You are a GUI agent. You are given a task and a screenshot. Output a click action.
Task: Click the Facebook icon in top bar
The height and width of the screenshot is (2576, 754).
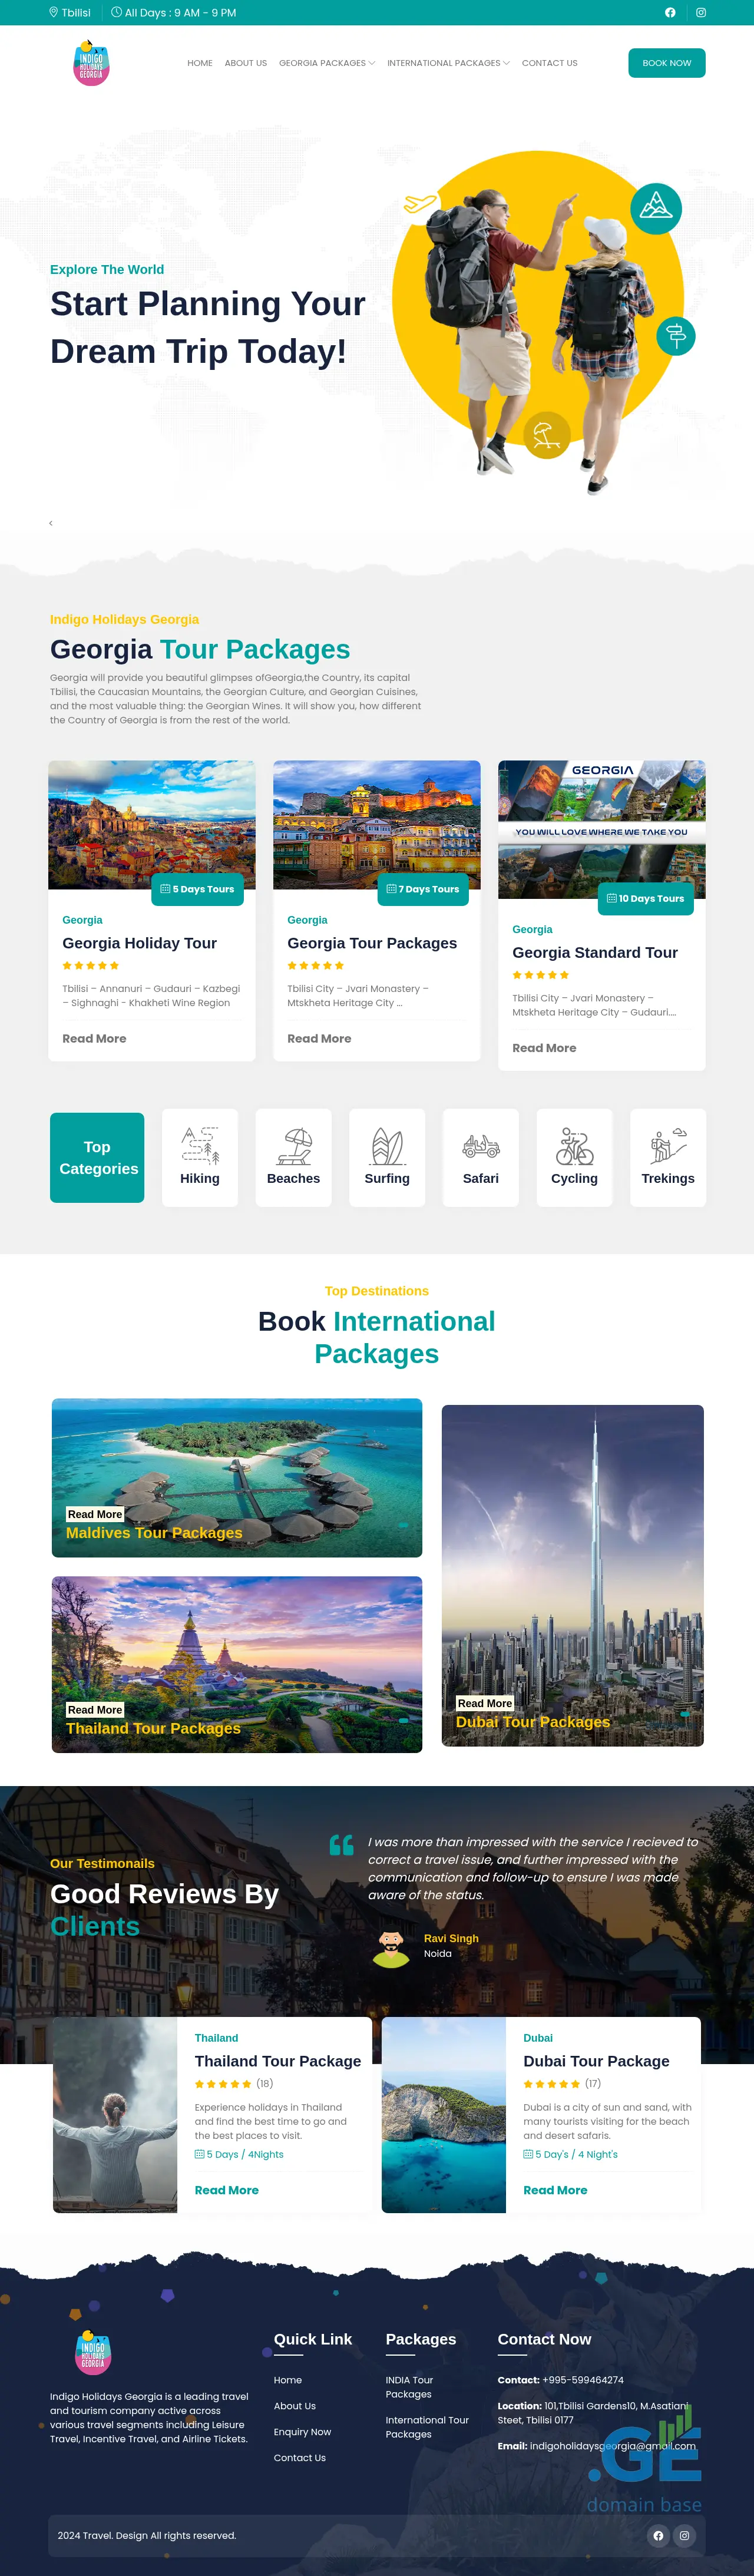(x=670, y=13)
